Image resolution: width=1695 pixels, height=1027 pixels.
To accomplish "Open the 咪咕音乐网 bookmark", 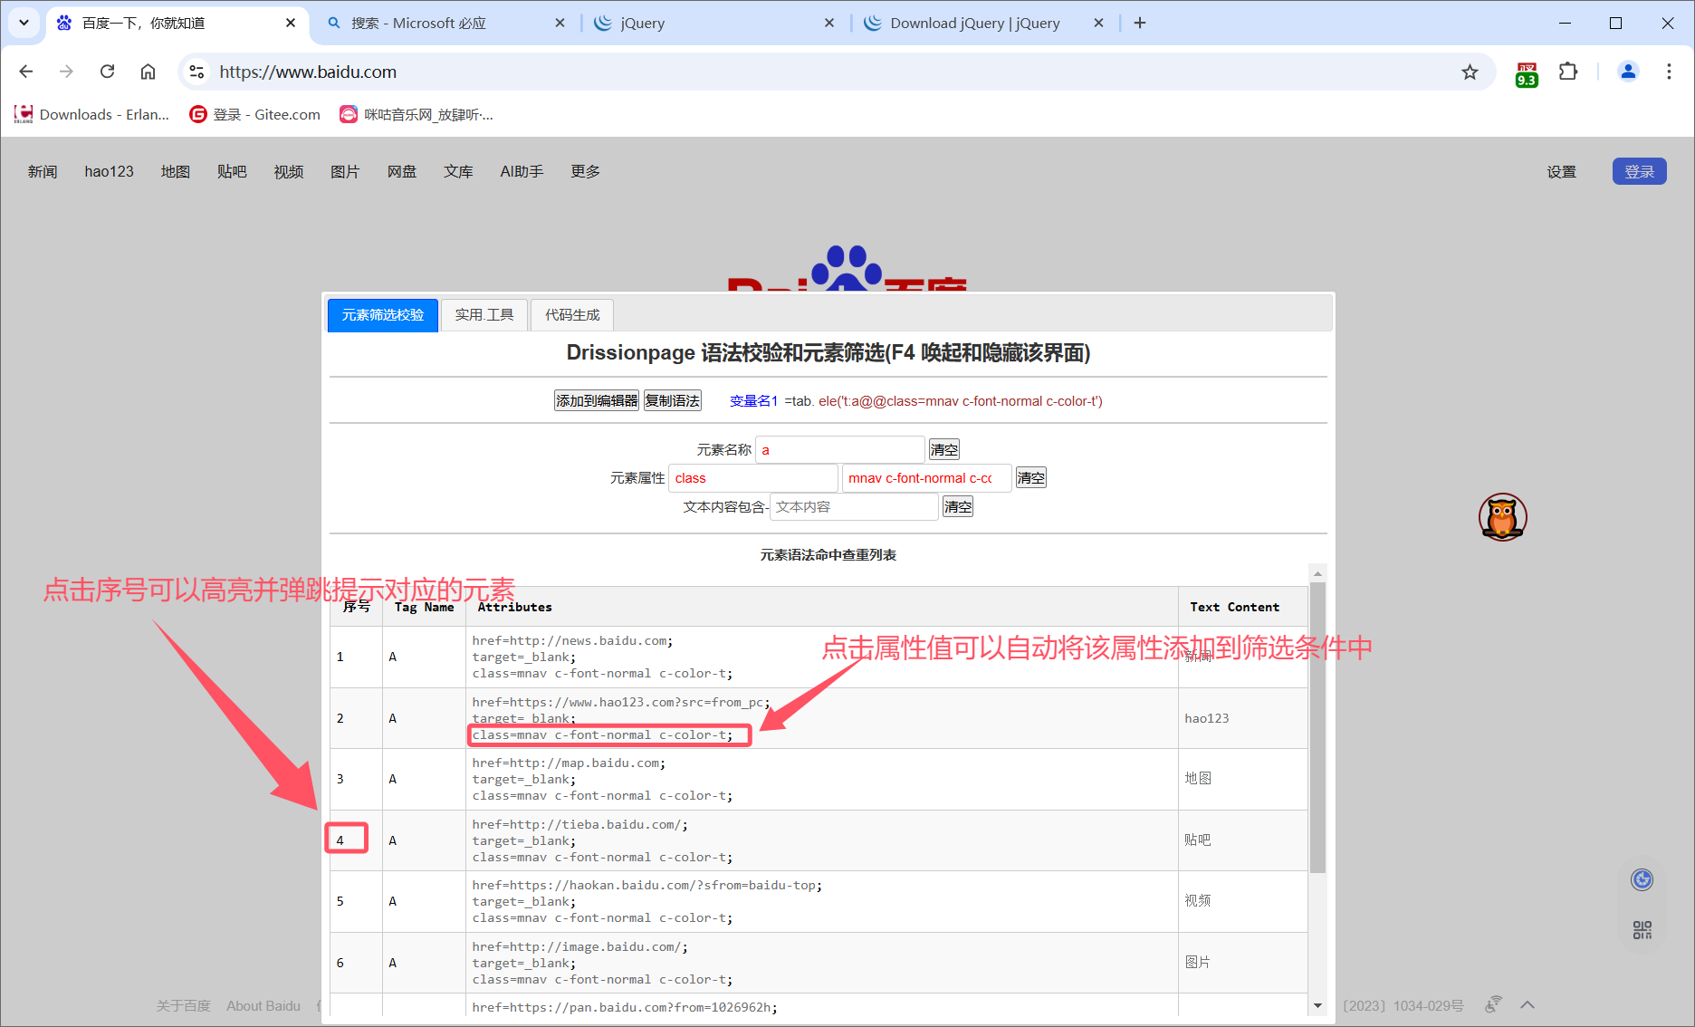I will coord(417,114).
